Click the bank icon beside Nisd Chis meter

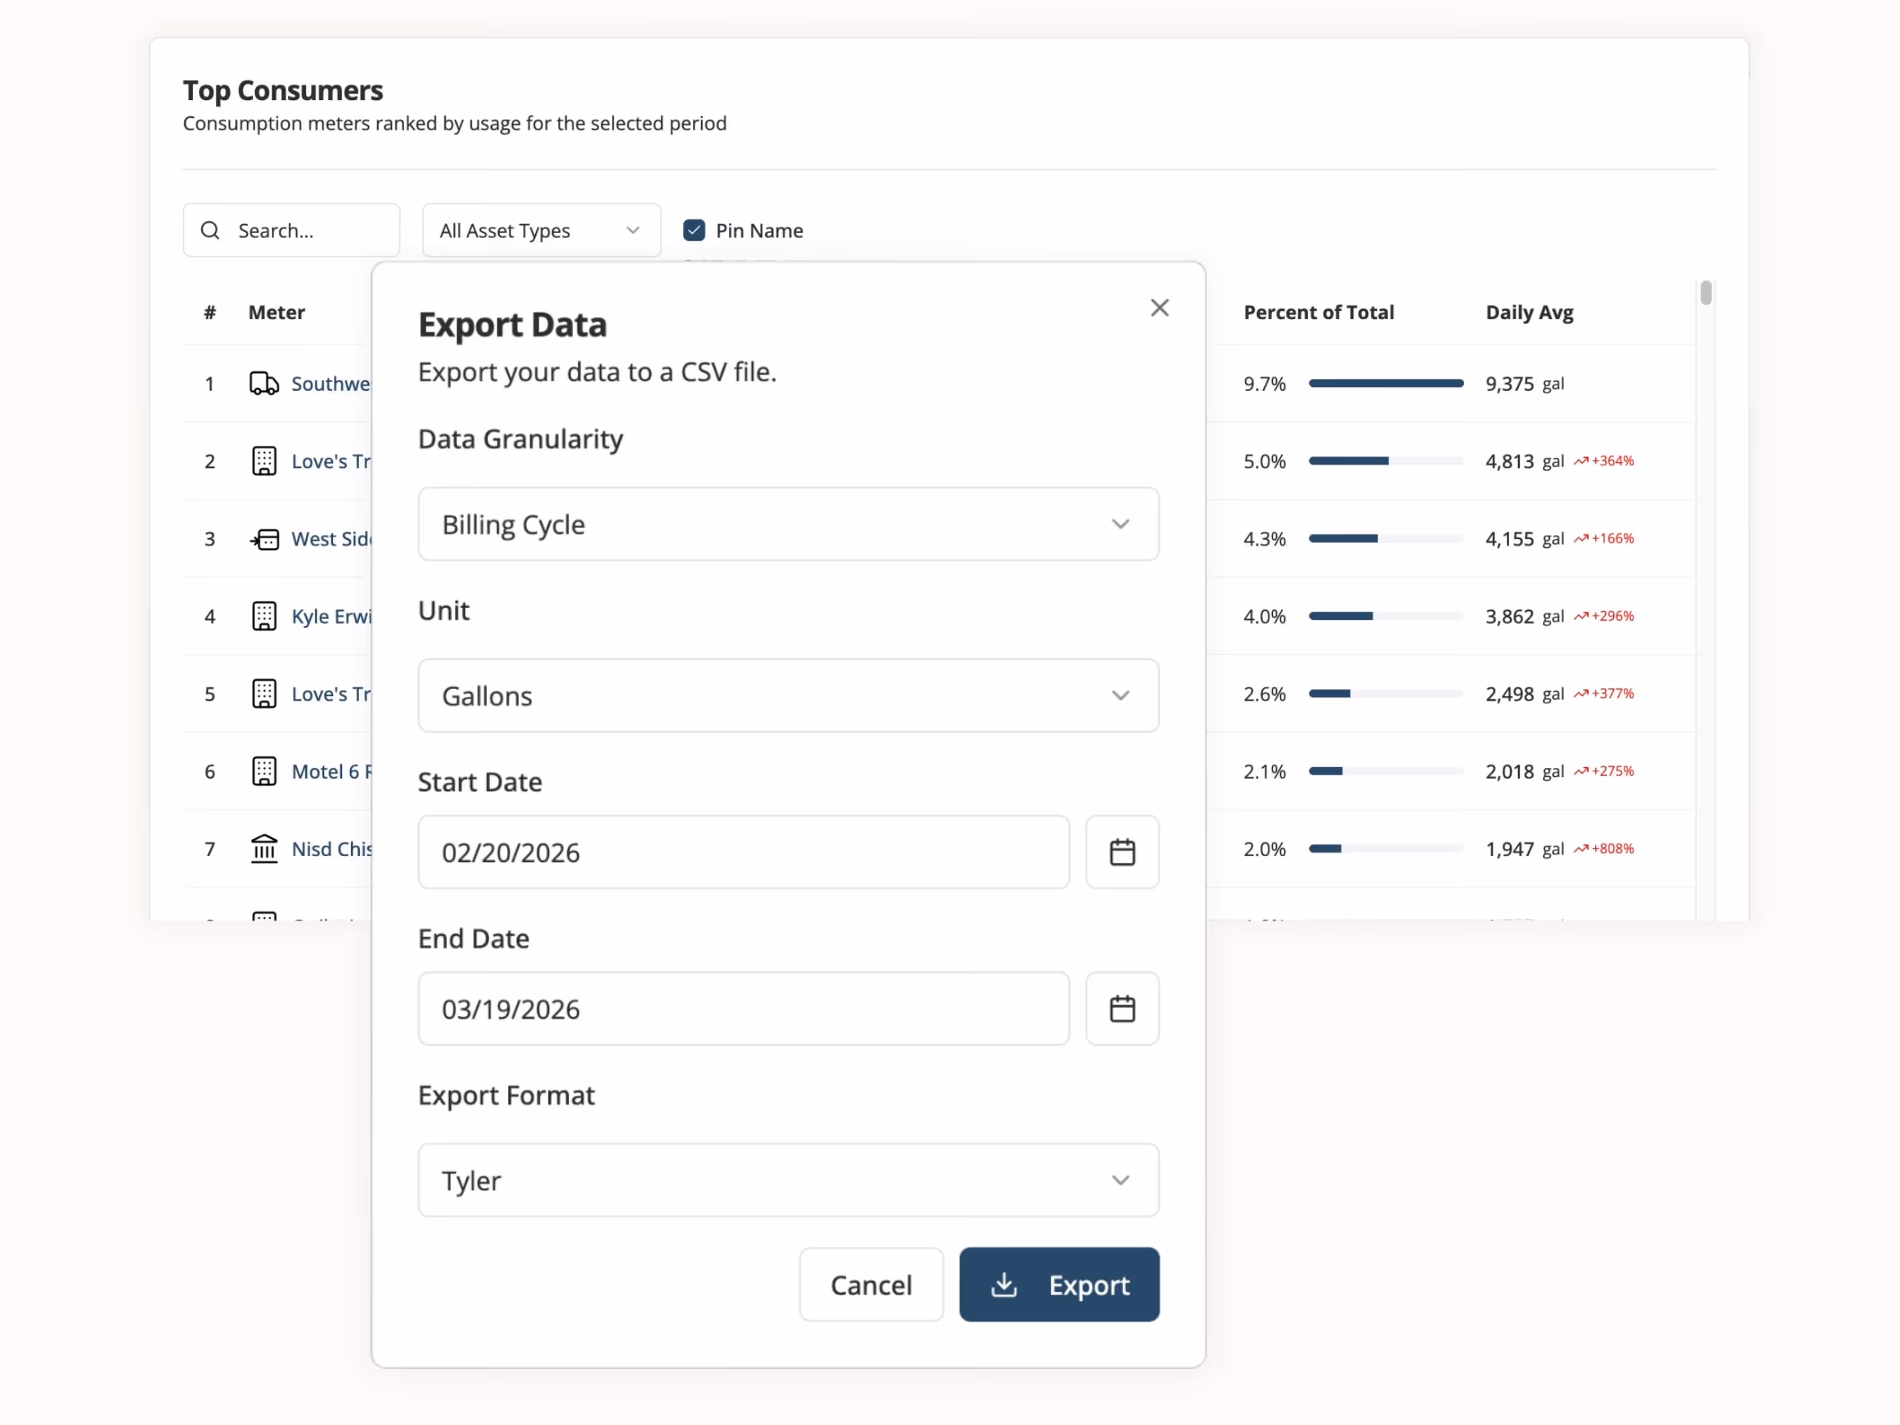(x=265, y=849)
